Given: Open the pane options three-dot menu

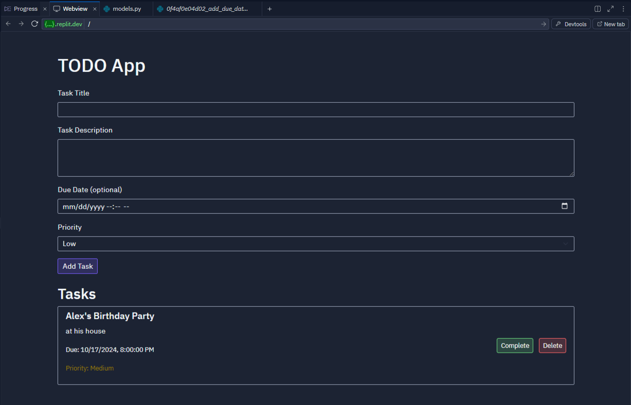Looking at the screenshot, I should pos(623,9).
